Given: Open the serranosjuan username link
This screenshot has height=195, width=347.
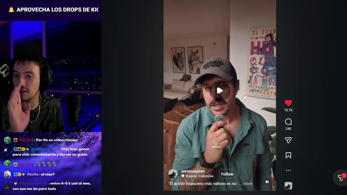Looking at the screenshot, I should click(193, 171).
